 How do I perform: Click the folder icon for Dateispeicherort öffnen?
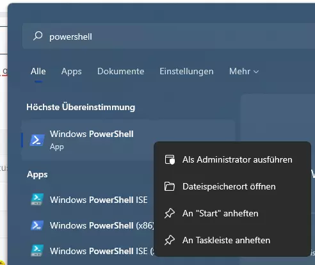tap(170, 186)
